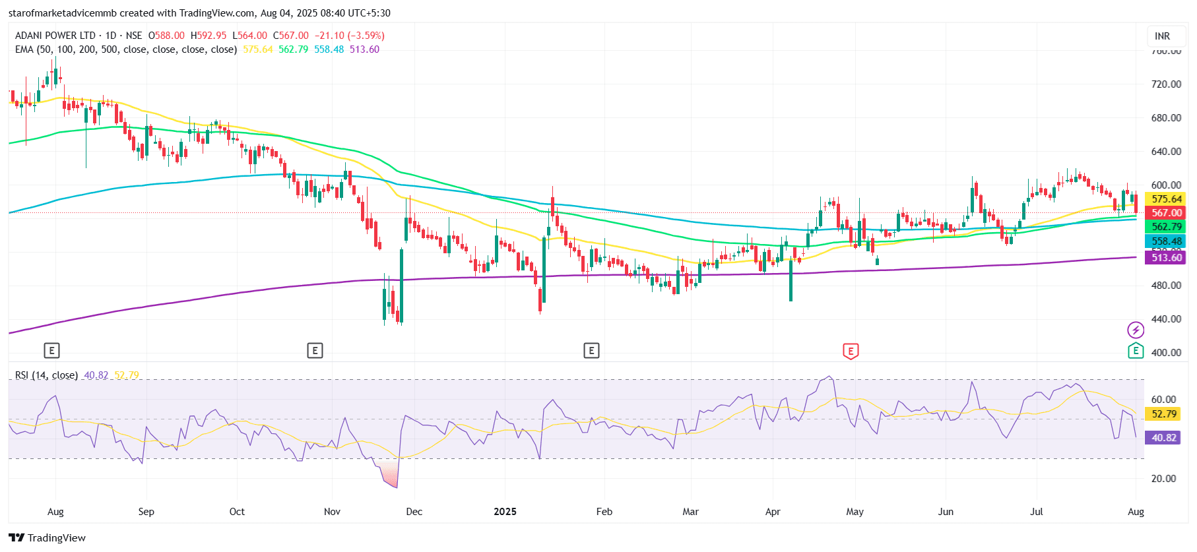
Task: Click the yellow 52.79 value in RSI legend
Action: [127, 375]
